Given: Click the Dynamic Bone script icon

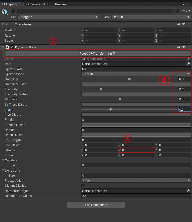Looking at the screenshot, I should [x=7, y=47].
